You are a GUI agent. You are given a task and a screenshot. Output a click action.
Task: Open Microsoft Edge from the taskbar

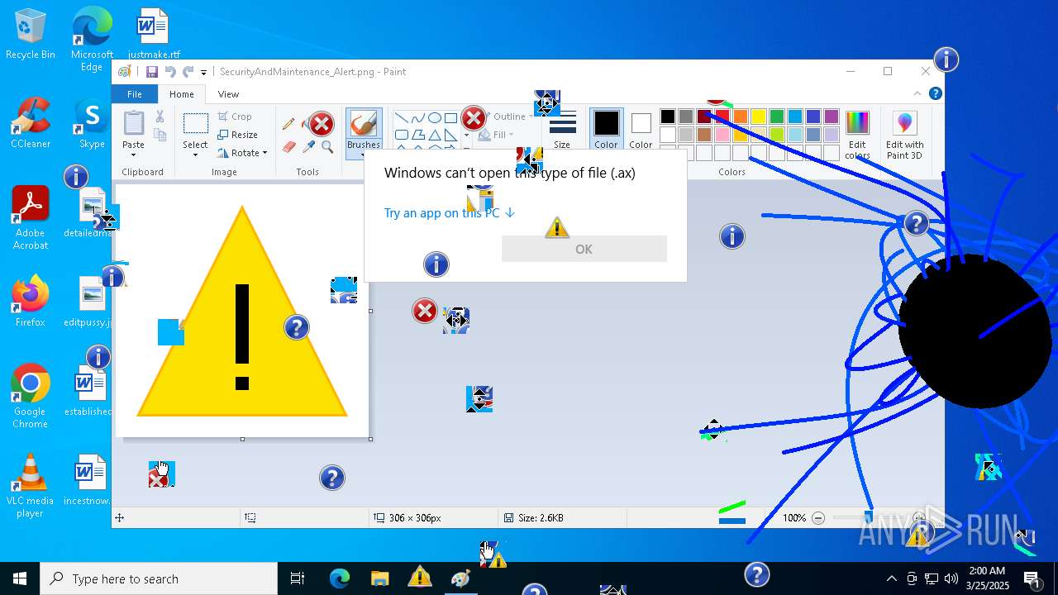tap(340, 578)
